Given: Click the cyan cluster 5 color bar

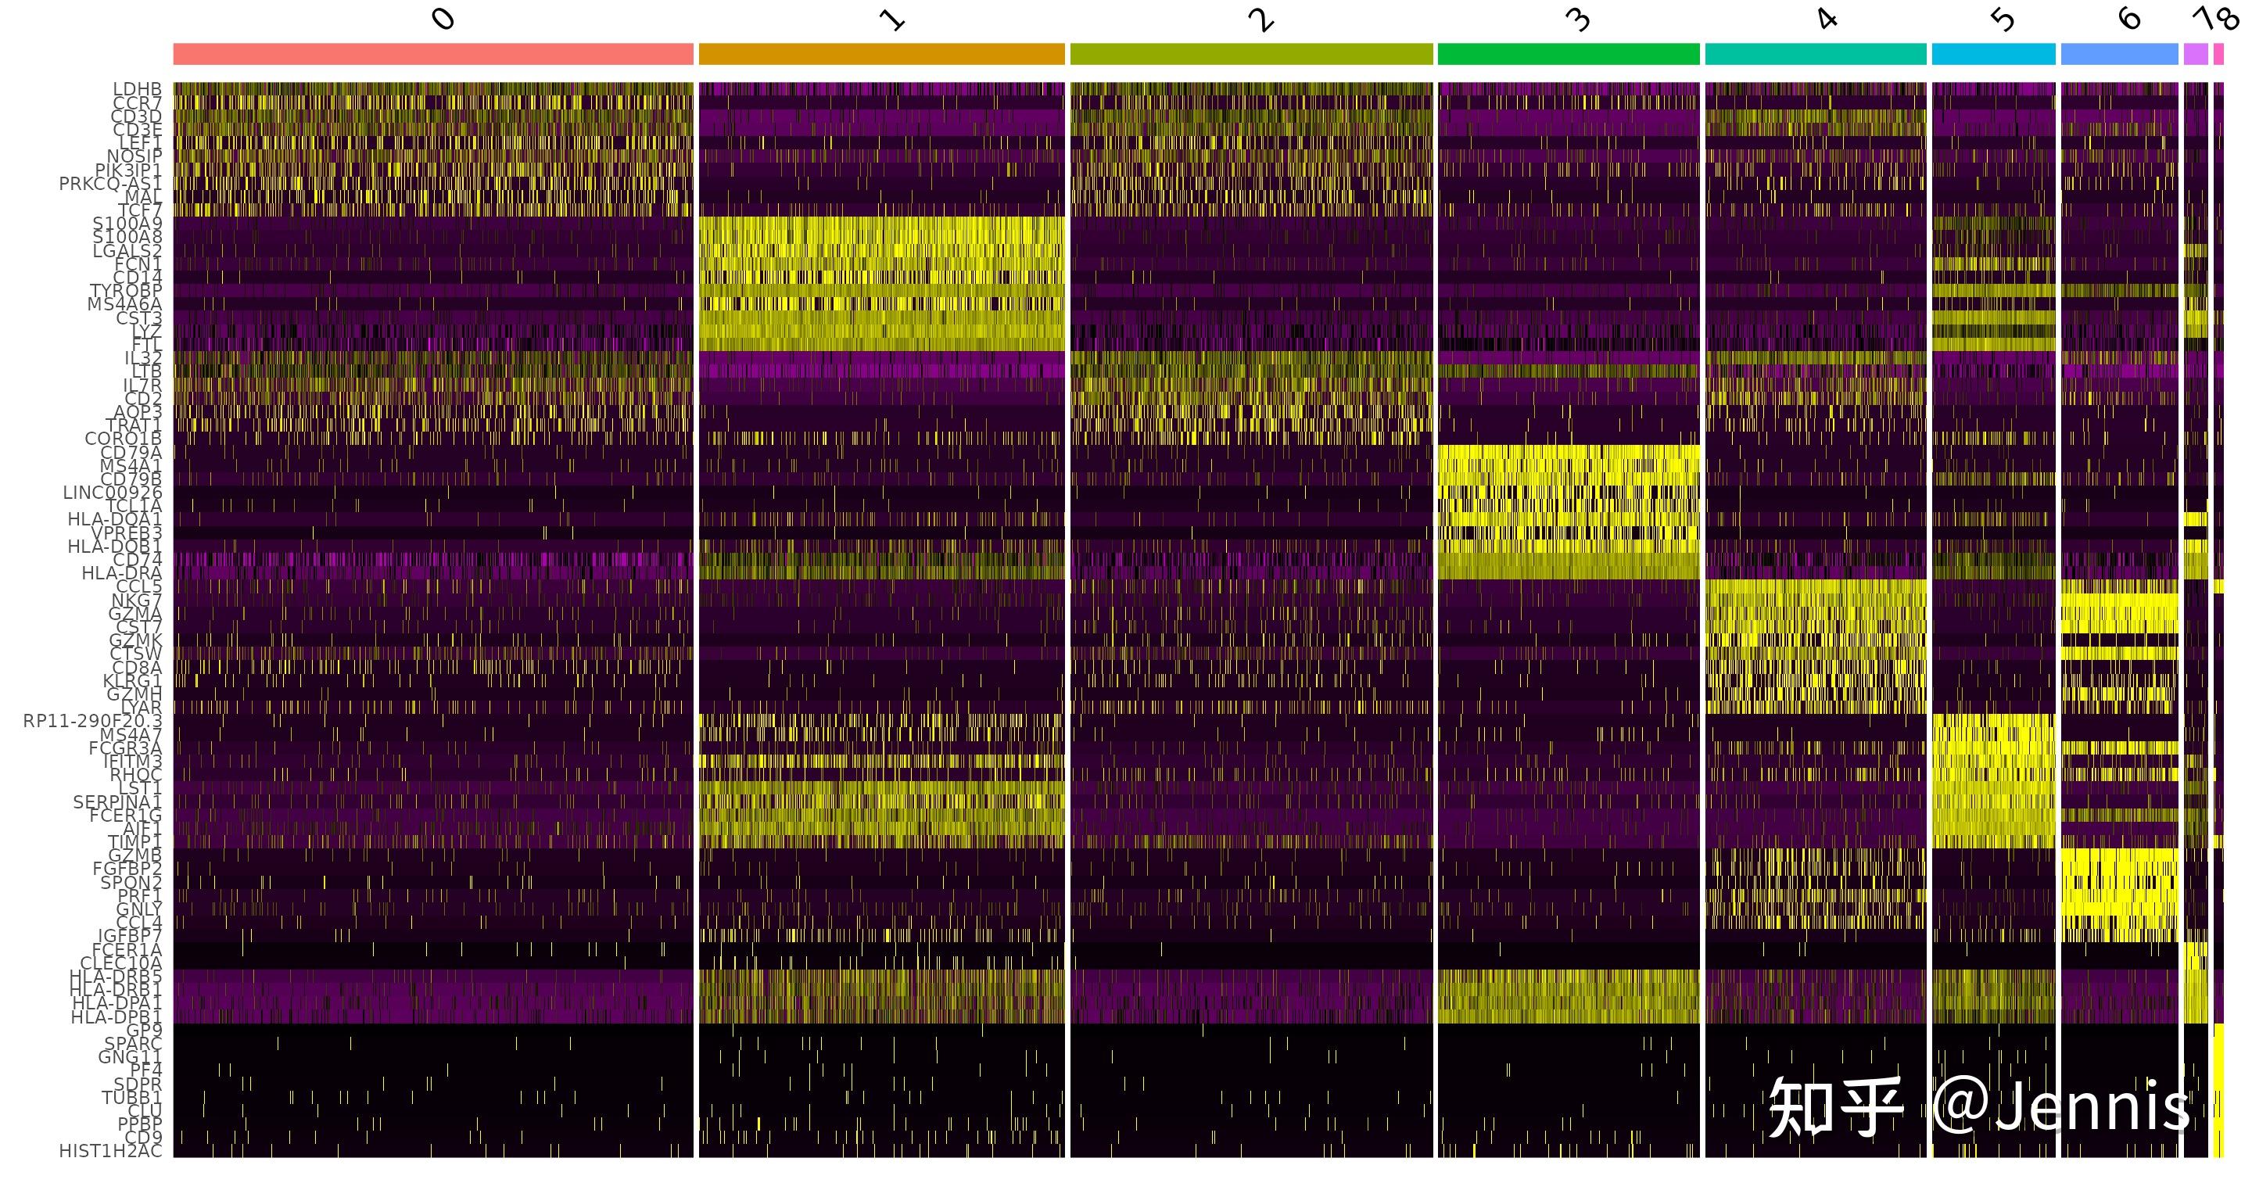Looking at the screenshot, I should pyautogui.click(x=1993, y=54).
